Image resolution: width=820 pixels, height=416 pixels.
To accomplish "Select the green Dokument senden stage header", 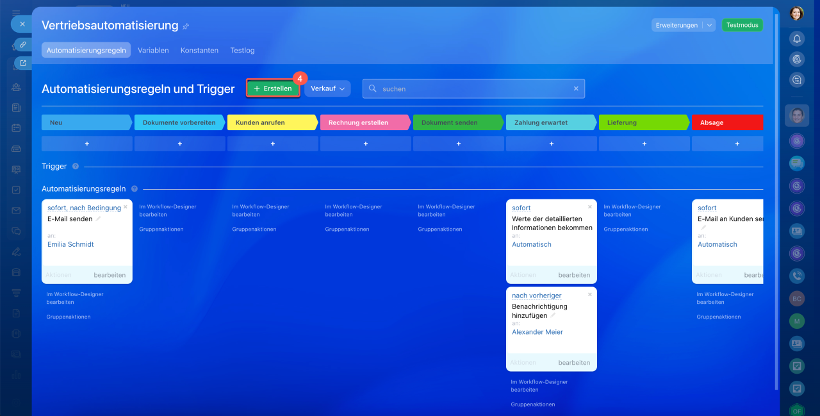I will 459,122.
